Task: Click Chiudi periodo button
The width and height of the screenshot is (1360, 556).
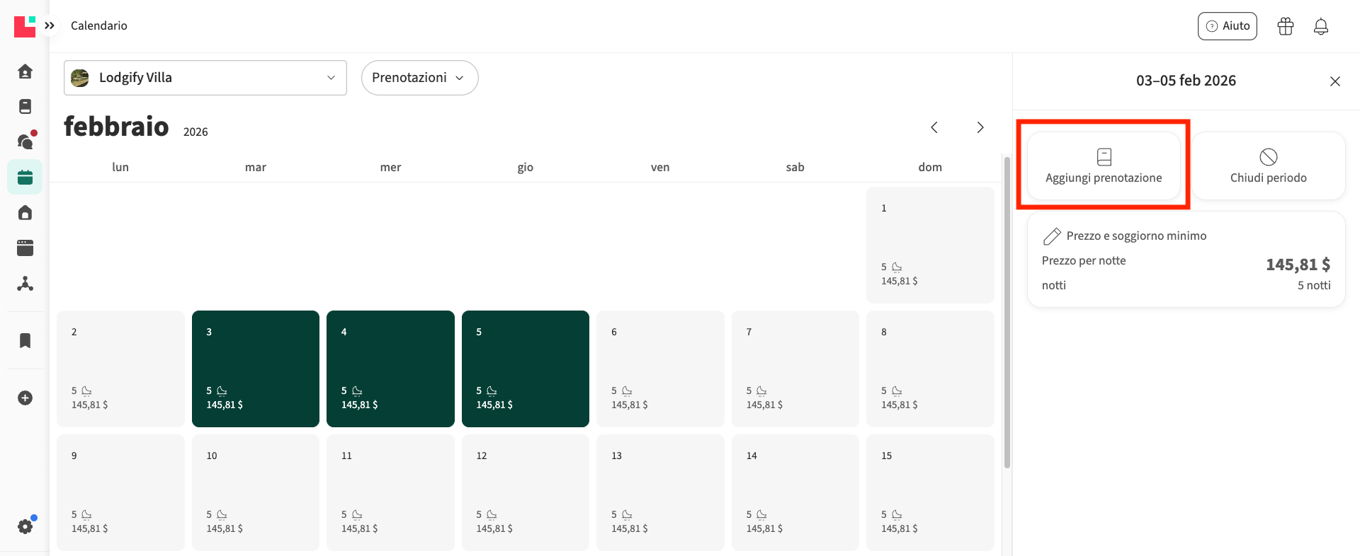Action: coord(1268,166)
